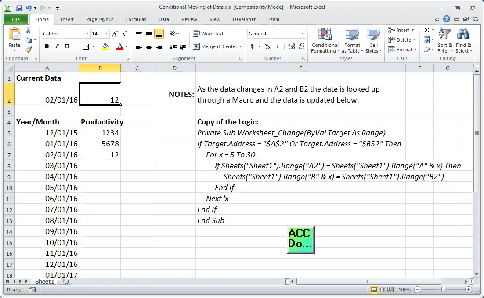The height and width of the screenshot is (298, 484).
Task: Click the Insert Worksheet tab icon
Action: coord(65,281)
